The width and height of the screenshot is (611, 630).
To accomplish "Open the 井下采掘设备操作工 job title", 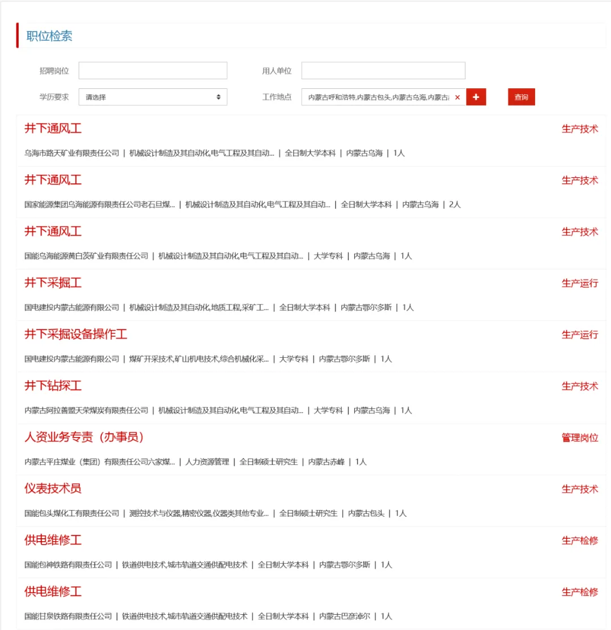I will (76, 335).
